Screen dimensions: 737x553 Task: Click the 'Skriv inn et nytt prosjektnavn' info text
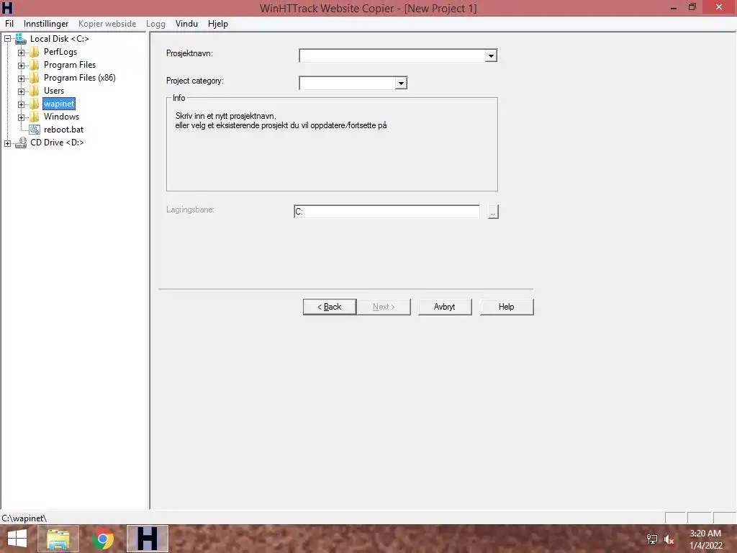click(225, 116)
